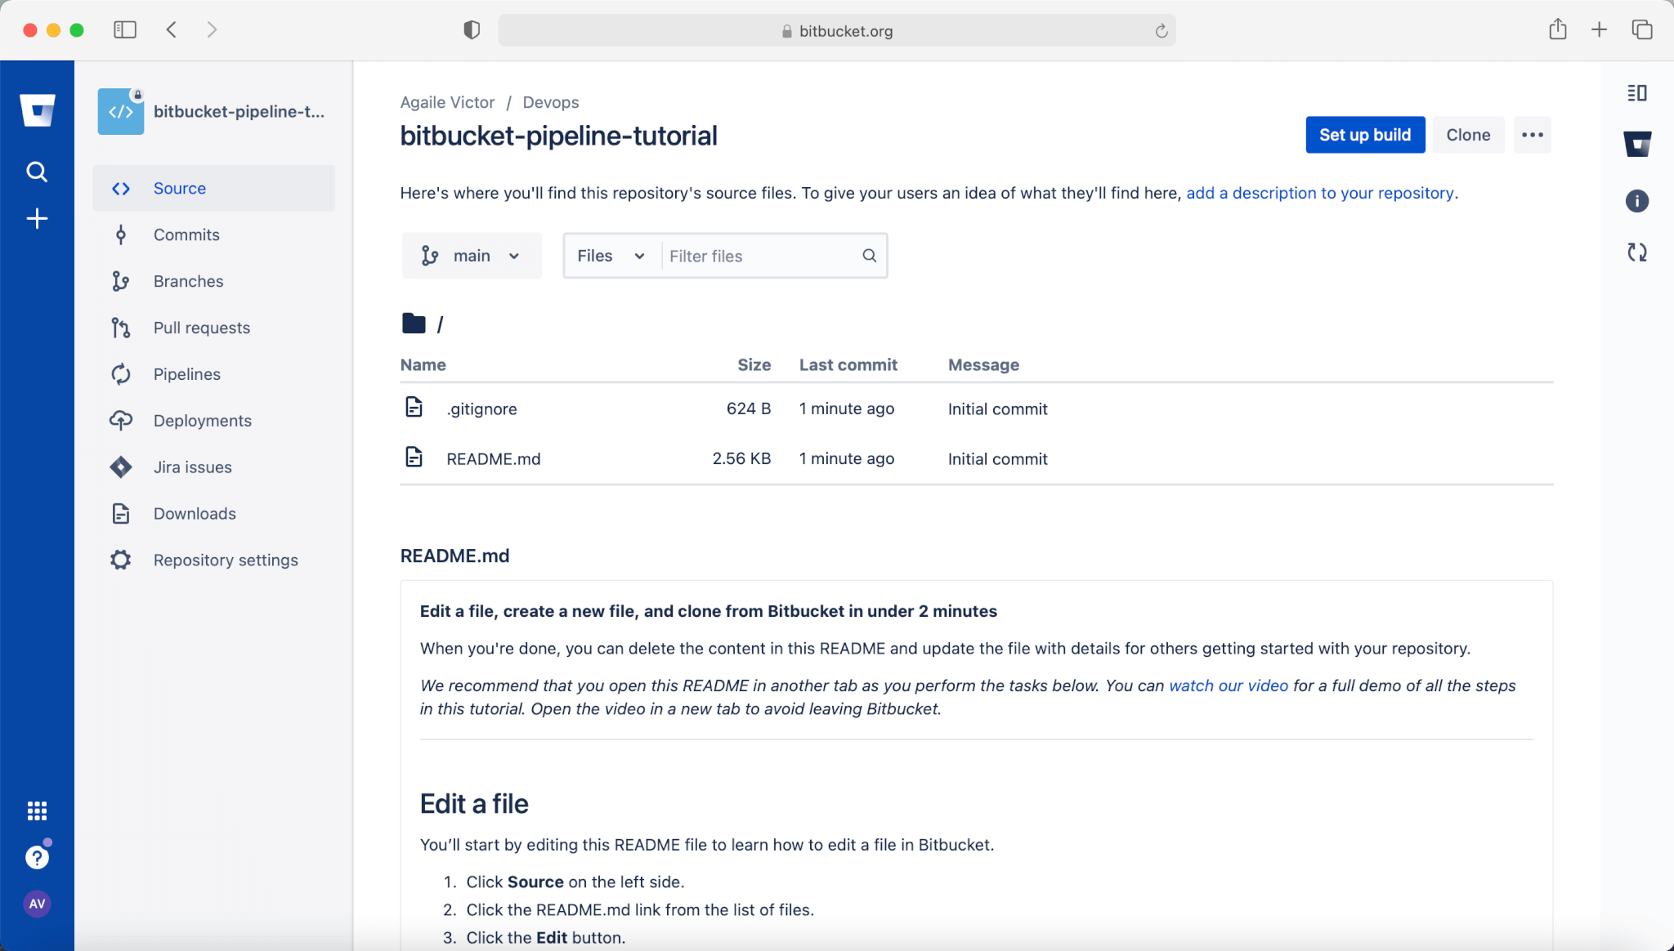Open the info details icon in the right panel
The image size is (1674, 951).
[x=1636, y=201]
